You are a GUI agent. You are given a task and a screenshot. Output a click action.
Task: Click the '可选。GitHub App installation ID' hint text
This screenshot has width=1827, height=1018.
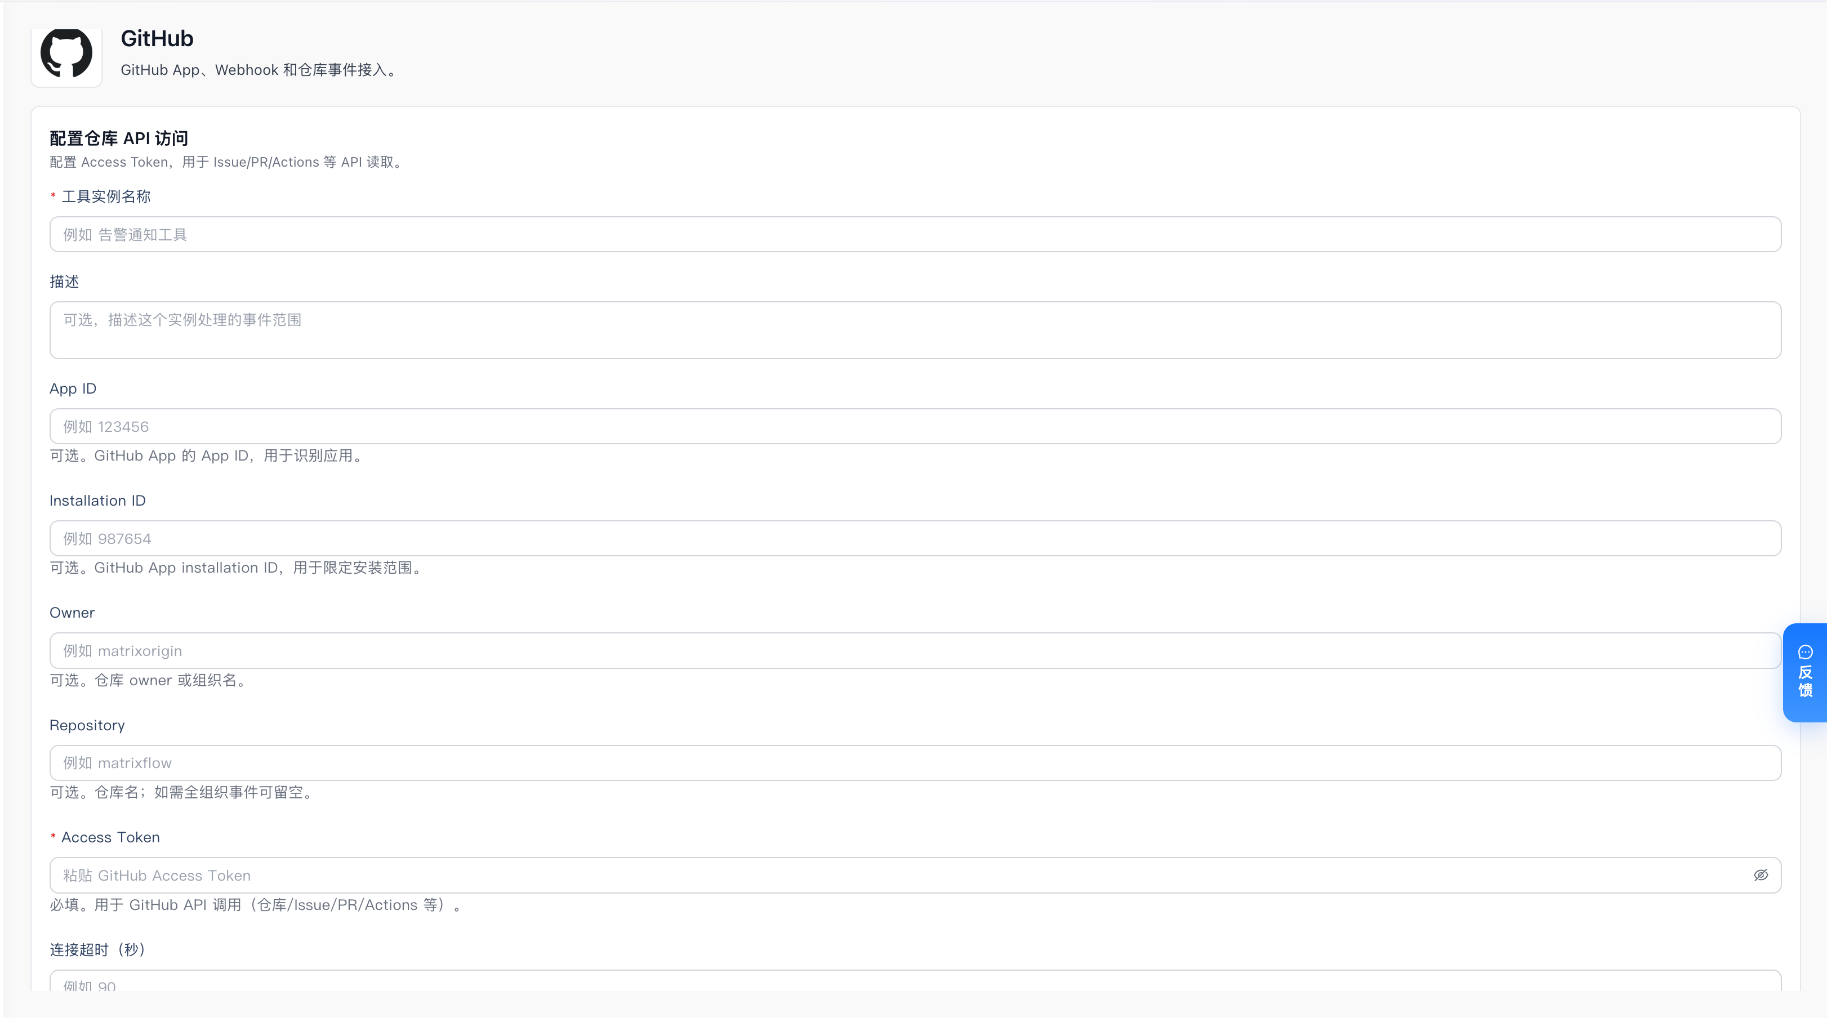(x=238, y=568)
